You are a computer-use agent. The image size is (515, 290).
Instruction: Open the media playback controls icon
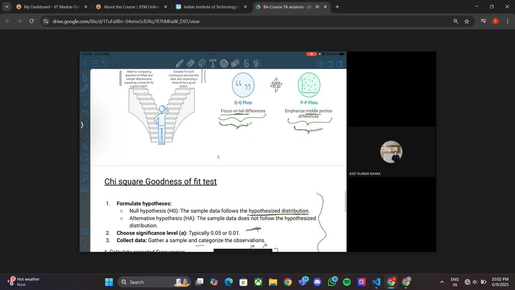[x=484, y=21]
